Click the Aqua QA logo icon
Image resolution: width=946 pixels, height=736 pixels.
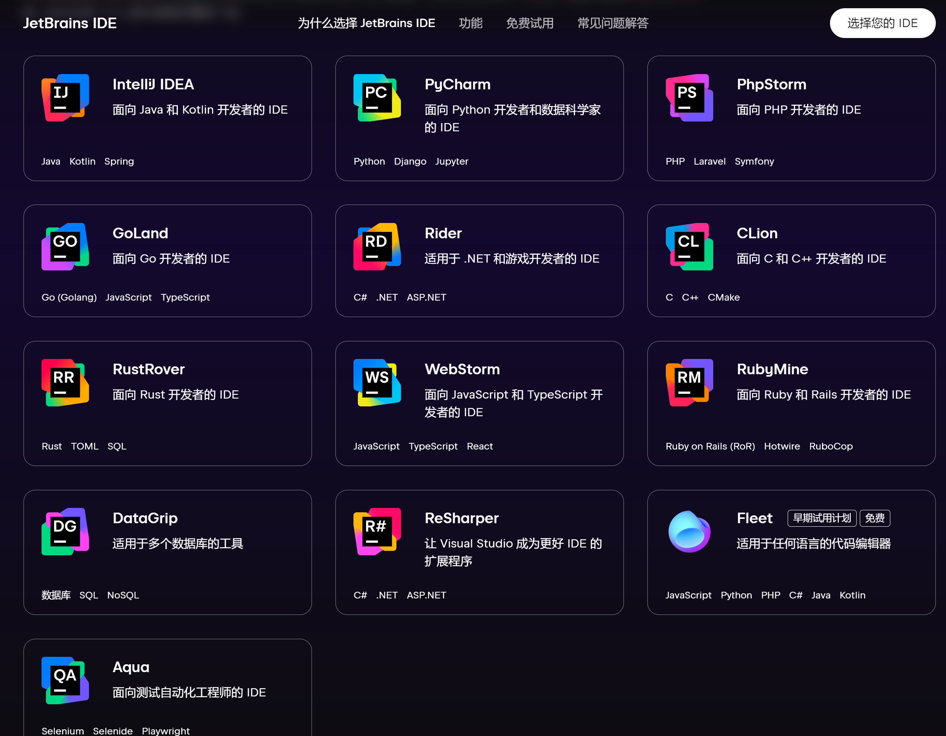pyautogui.click(x=65, y=681)
